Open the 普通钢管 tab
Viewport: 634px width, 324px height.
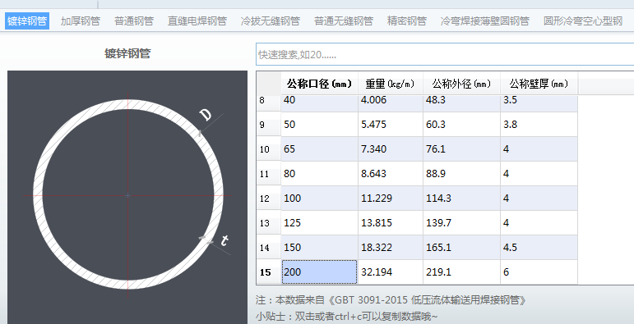[134, 21]
